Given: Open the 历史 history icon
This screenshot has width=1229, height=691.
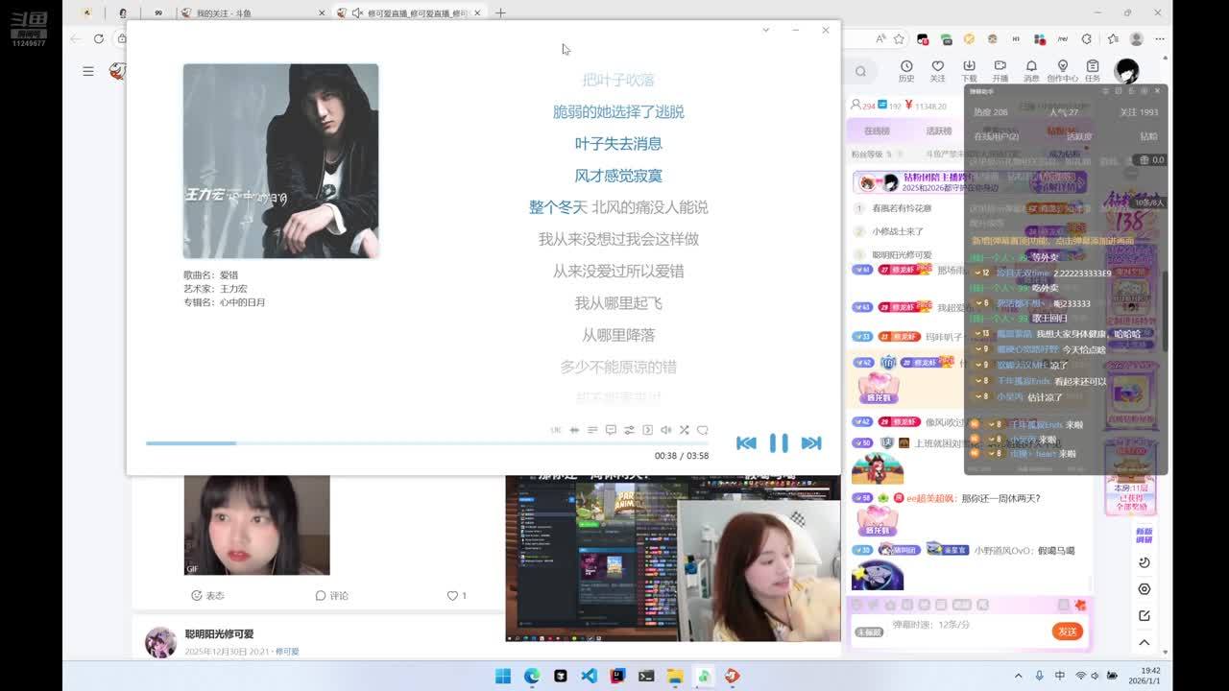Looking at the screenshot, I should pyautogui.click(x=906, y=71).
